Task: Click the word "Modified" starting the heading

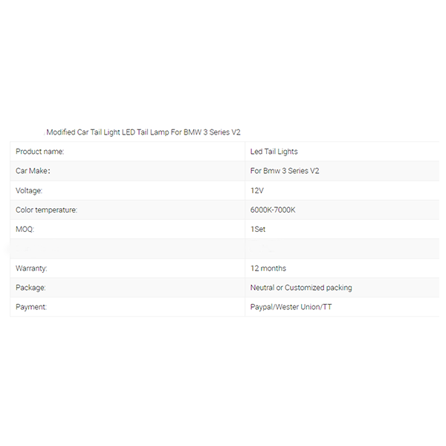Action: (61, 132)
